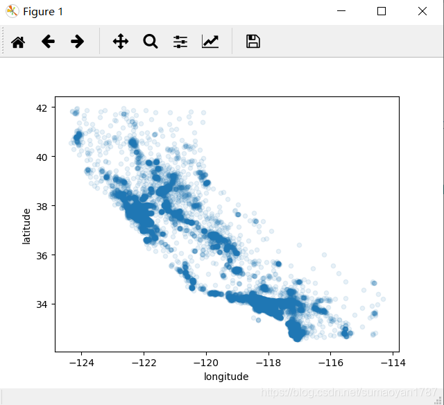The width and height of the screenshot is (444, 405).
Task: Click the '−122' x-axis tick label
Action: [x=144, y=363]
